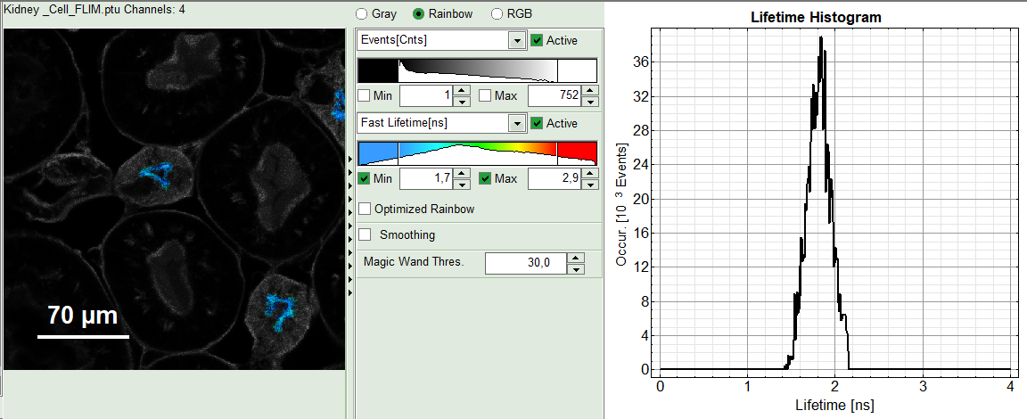Enable the Smoothing checkbox
This screenshot has width=1027, height=419.
365,234
